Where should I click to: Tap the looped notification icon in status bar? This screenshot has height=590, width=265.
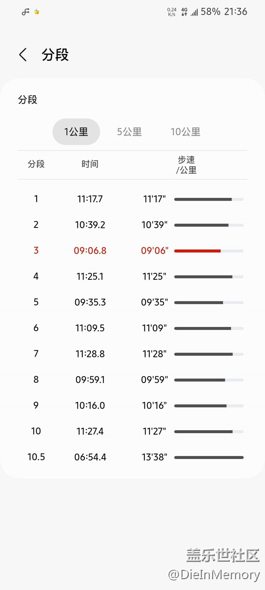coord(26,12)
